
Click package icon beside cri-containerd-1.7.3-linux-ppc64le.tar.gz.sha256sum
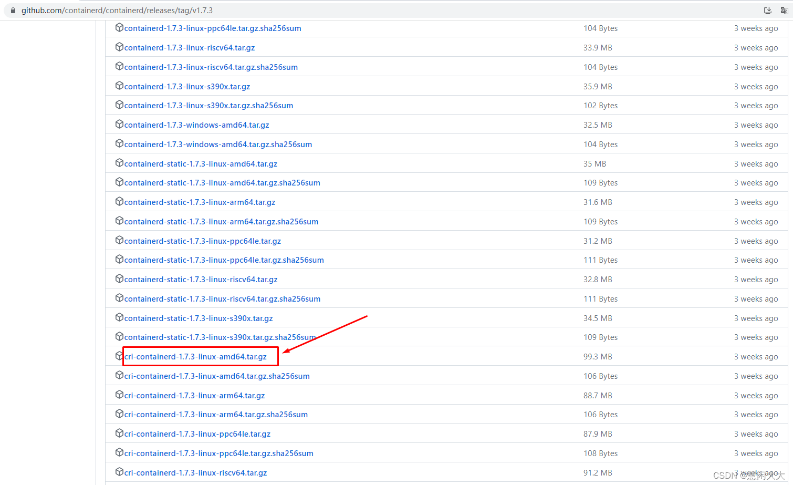tap(119, 452)
